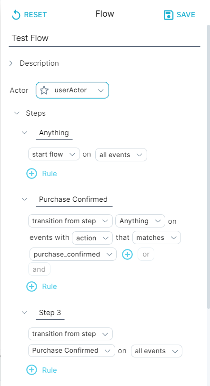Open the action field dropdown
Viewport: 210px width, 386px height.
click(92, 238)
